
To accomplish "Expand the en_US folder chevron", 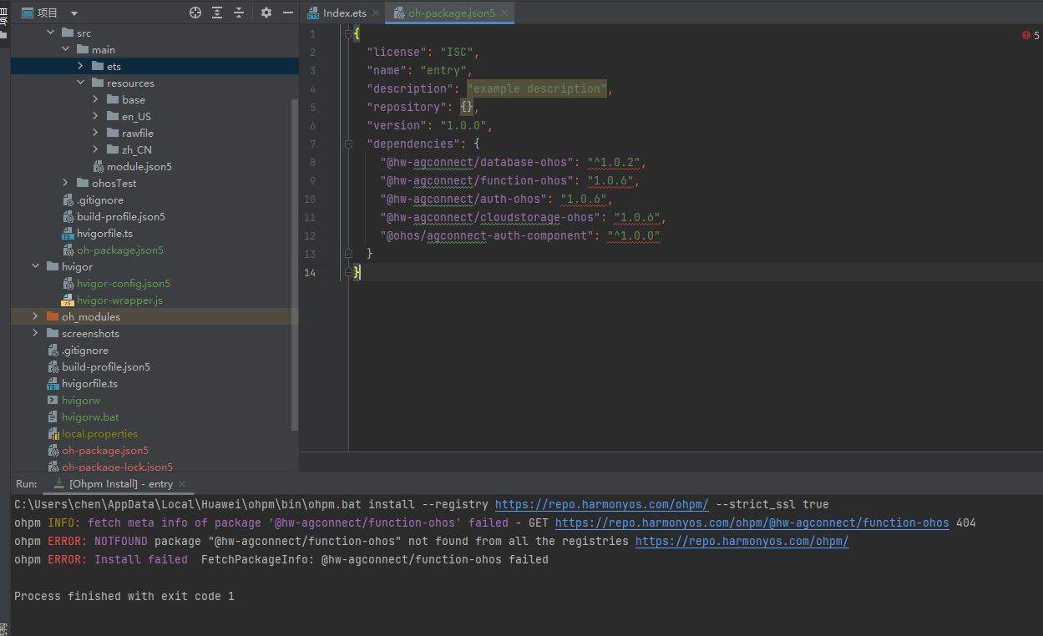I will pyautogui.click(x=95, y=116).
